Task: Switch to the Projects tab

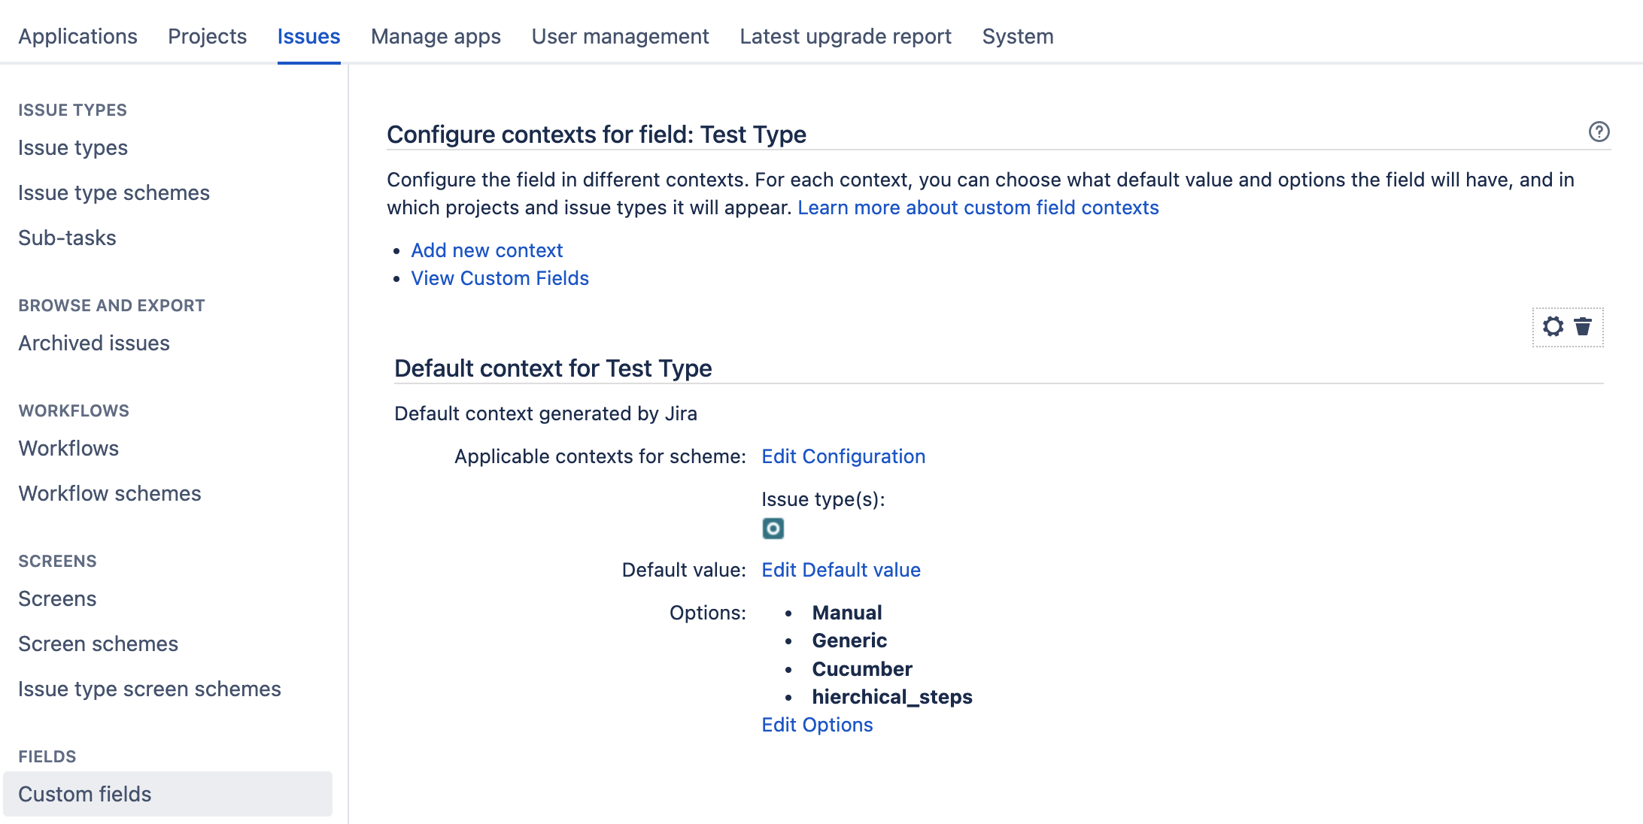Action: 207,36
